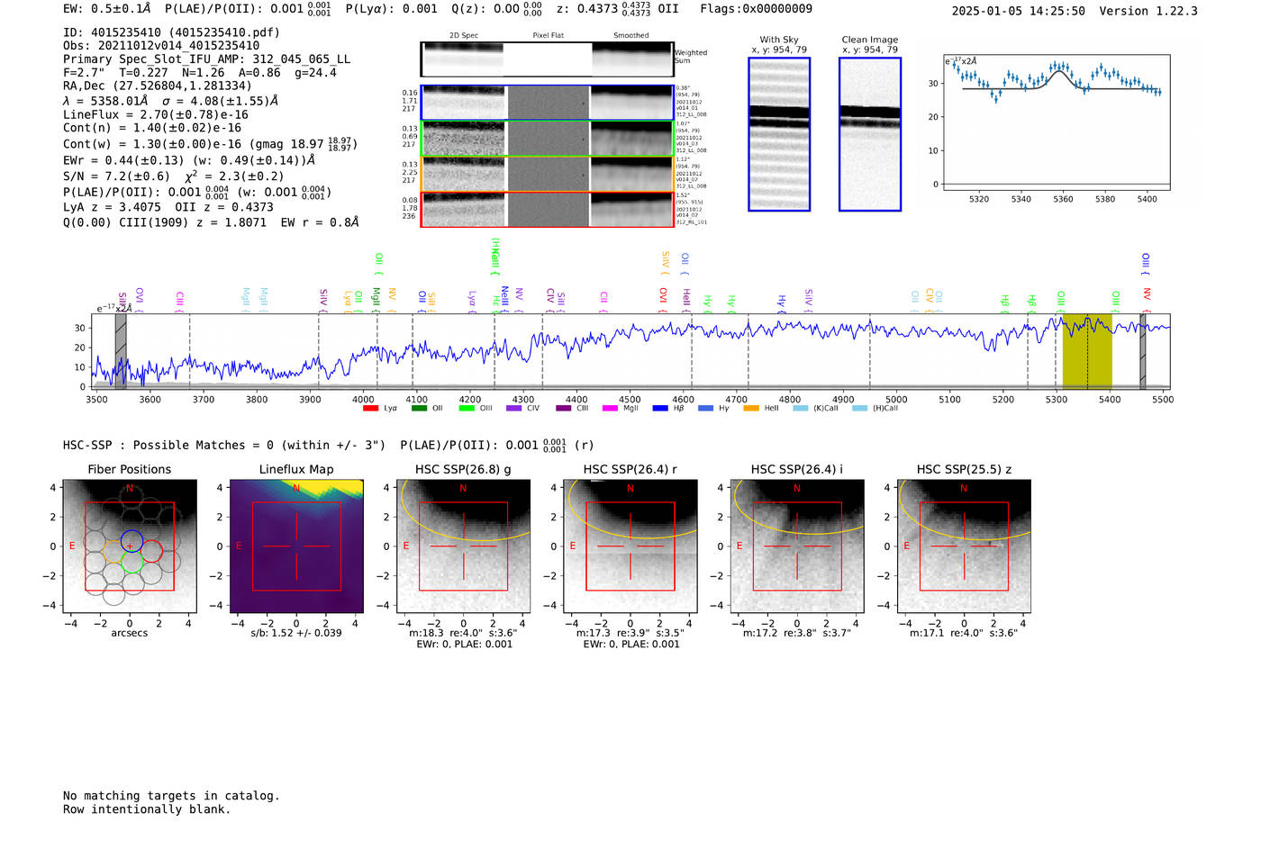Click the green-bordered 2D spectrum row
The width and height of the screenshot is (1261, 858).
coord(547,138)
